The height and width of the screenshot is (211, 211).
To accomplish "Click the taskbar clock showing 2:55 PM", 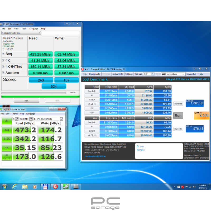I will click(x=203, y=187).
